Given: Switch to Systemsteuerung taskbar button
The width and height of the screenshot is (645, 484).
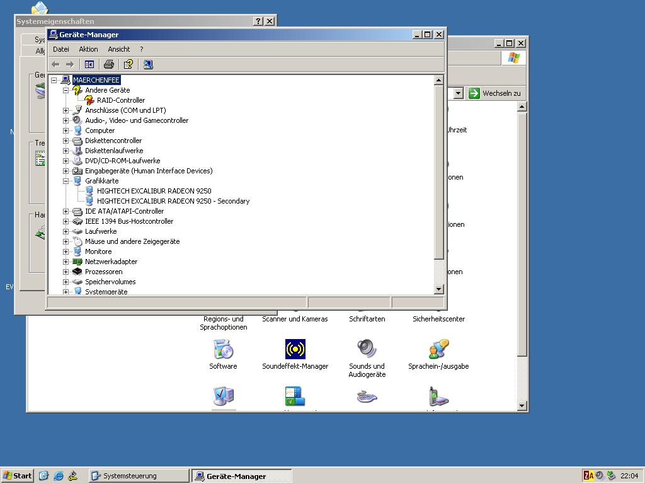Looking at the screenshot, I should (x=139, y=476).
